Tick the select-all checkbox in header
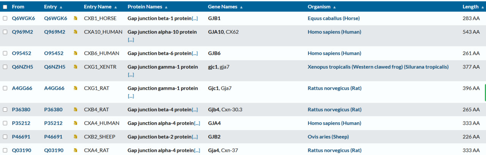 [x=5, y=7]
